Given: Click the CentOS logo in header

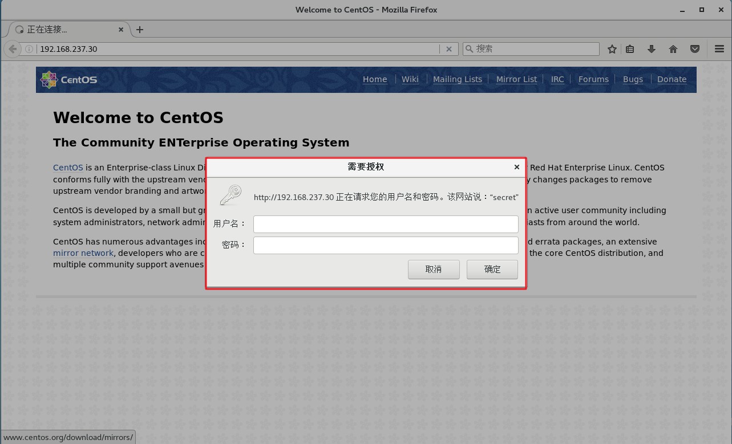Looking at the screenshot, I should (x=68, y=80).
